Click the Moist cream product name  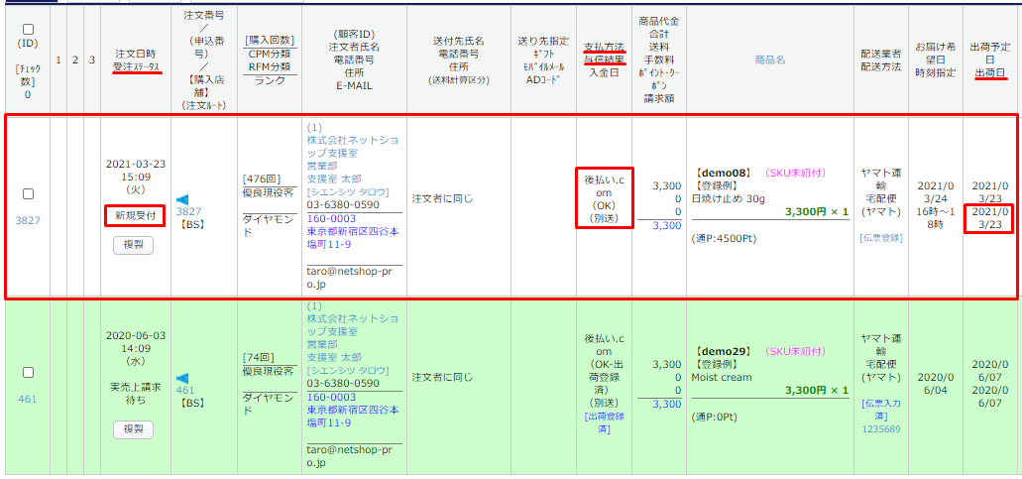click(x=722, y=377)
